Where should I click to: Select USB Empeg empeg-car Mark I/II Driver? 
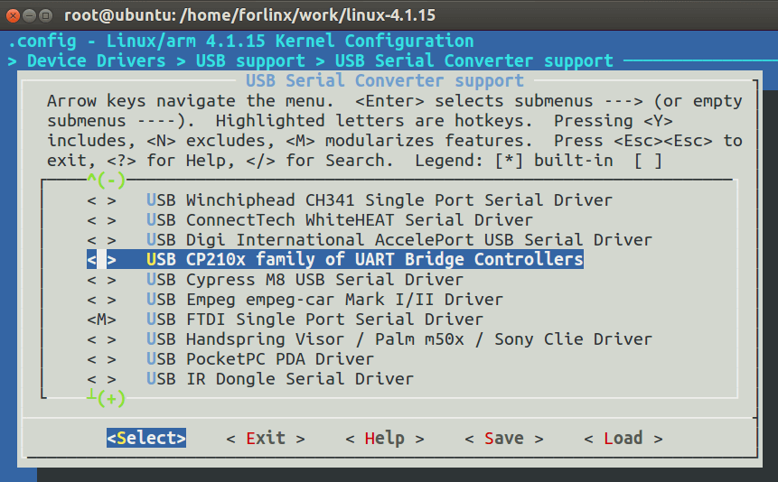[324, 300]
